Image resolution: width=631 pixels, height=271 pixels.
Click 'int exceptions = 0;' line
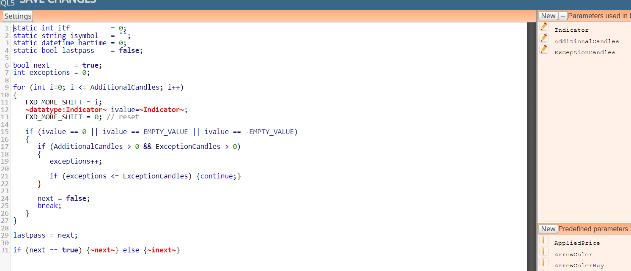coord(52,73)
